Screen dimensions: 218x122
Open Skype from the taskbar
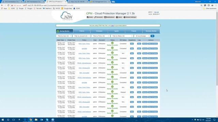(47, 120)
